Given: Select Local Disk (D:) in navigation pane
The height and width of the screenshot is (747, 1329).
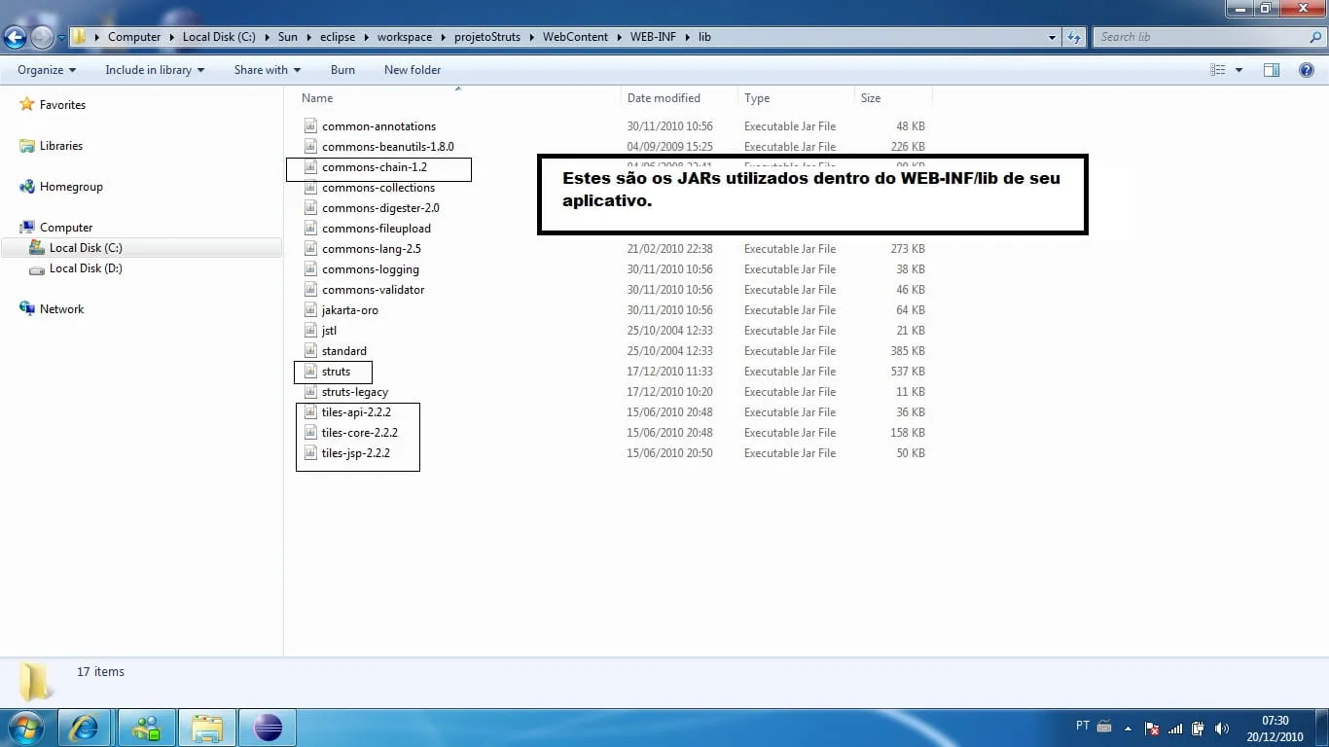Looking at the screenshot, I should point(86,268).
